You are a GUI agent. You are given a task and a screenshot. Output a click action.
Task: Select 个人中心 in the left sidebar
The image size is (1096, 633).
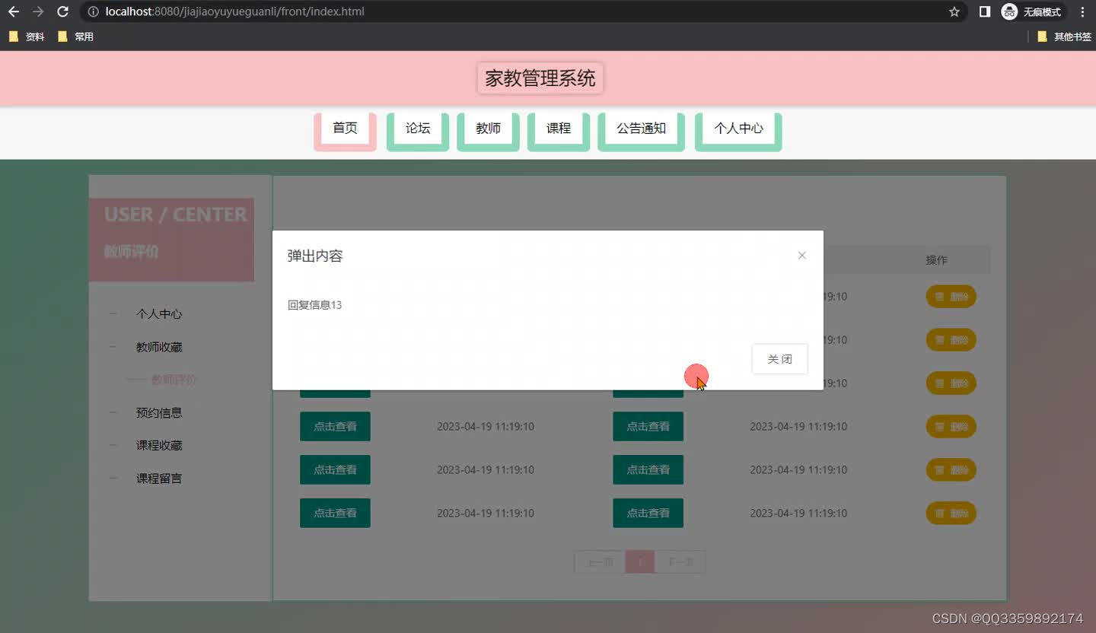(x=159, y=314)
